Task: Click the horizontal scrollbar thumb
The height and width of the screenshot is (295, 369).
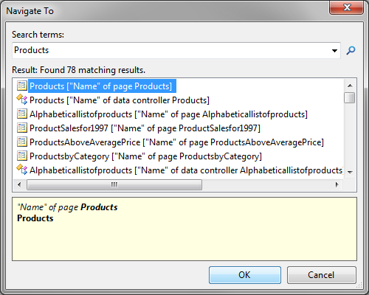Action: click(114, 184)
